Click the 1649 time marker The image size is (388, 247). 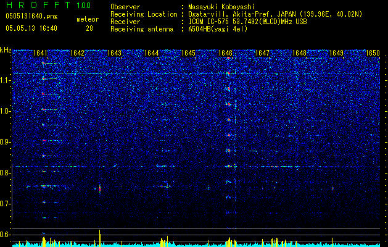(x=337, y=53)
